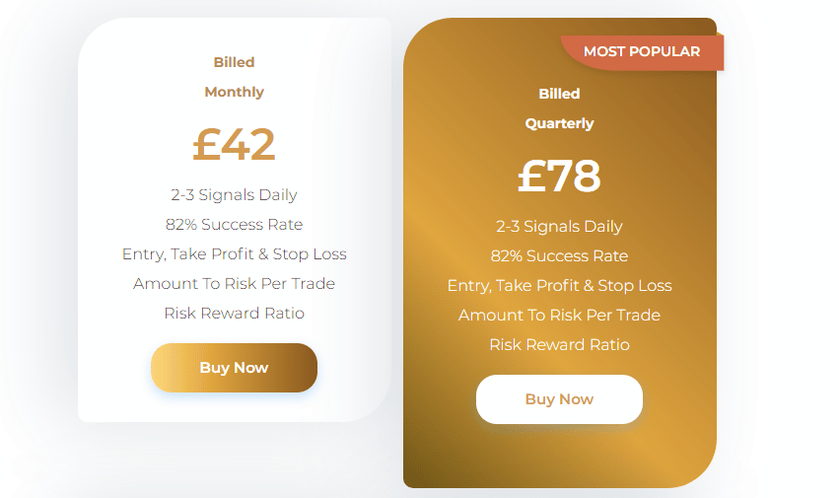Click Entry, Take Profit & Stop Loss in Monthly card

pyautogui.click(x=234, y=253)
